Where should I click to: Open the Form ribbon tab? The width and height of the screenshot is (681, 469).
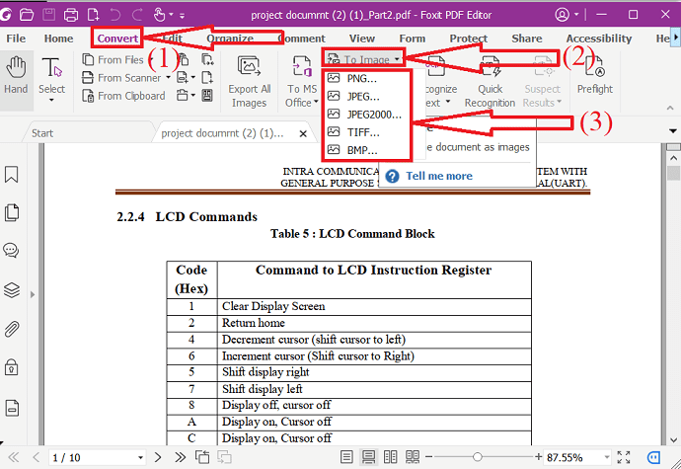click(413, 39)
